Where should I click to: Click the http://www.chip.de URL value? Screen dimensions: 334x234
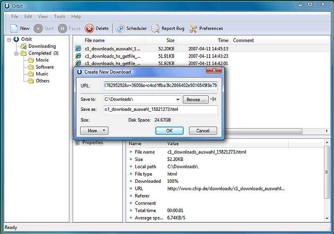point(226,189)
